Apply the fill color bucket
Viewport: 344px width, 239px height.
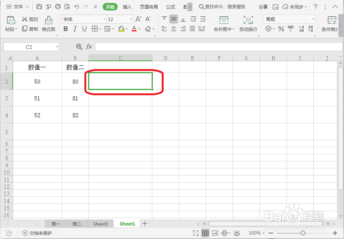pos(121,29)
